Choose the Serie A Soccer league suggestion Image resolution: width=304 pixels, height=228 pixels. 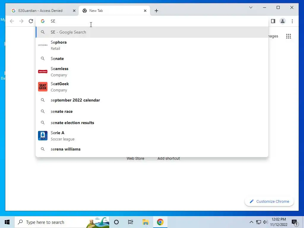pyautogui.click(x=152, y=136)
